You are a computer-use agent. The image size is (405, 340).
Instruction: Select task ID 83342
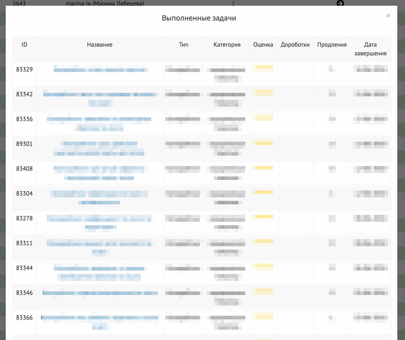[x=24, y=94]
